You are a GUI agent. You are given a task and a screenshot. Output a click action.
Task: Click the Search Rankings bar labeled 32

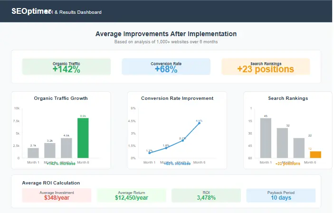(283, 143)
